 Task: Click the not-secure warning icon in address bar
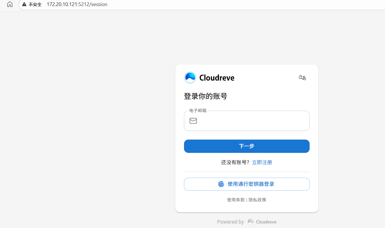pos(24,4)
